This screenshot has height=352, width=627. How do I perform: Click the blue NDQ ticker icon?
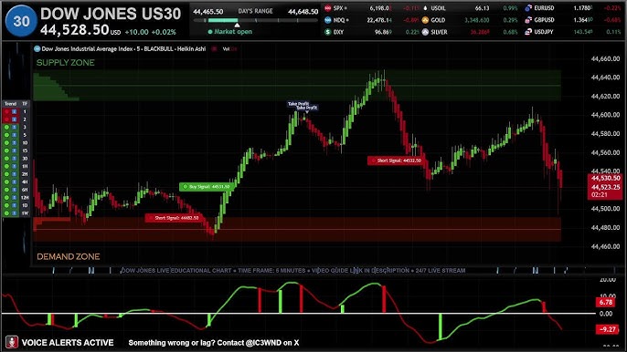click(327, 20)
